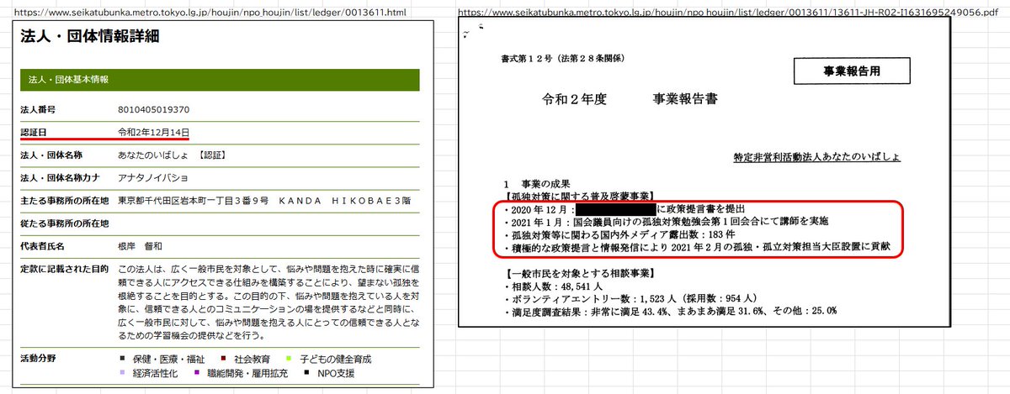Screen dimensions: 1010x394
Task: Select the 社会教育 activity field text
Action: [x=253, y=360]
